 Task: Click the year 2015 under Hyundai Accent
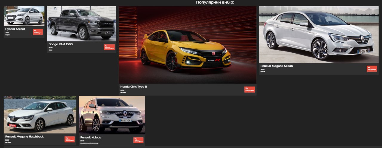click(x=7, y=32)
